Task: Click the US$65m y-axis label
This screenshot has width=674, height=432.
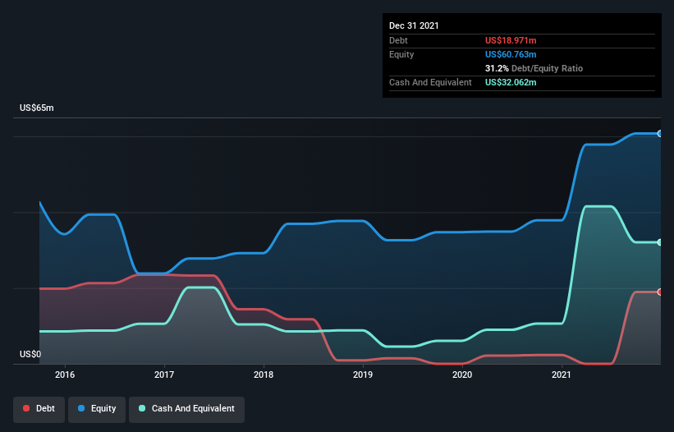Action: click(37, 108)
